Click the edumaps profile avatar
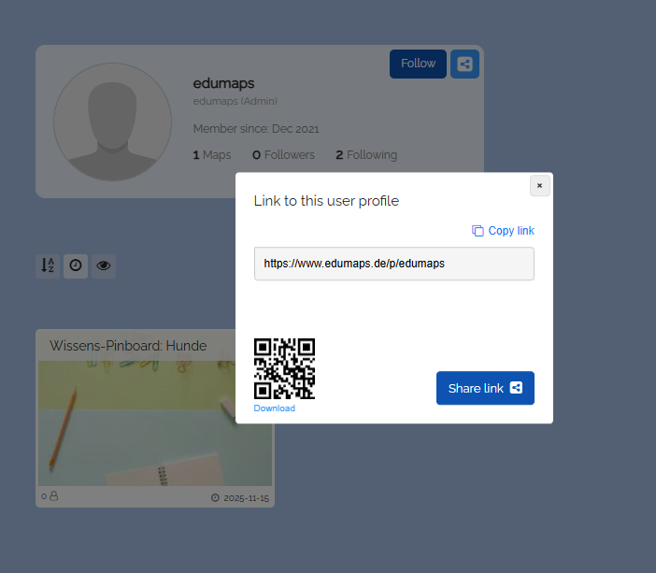 (112, 122)
